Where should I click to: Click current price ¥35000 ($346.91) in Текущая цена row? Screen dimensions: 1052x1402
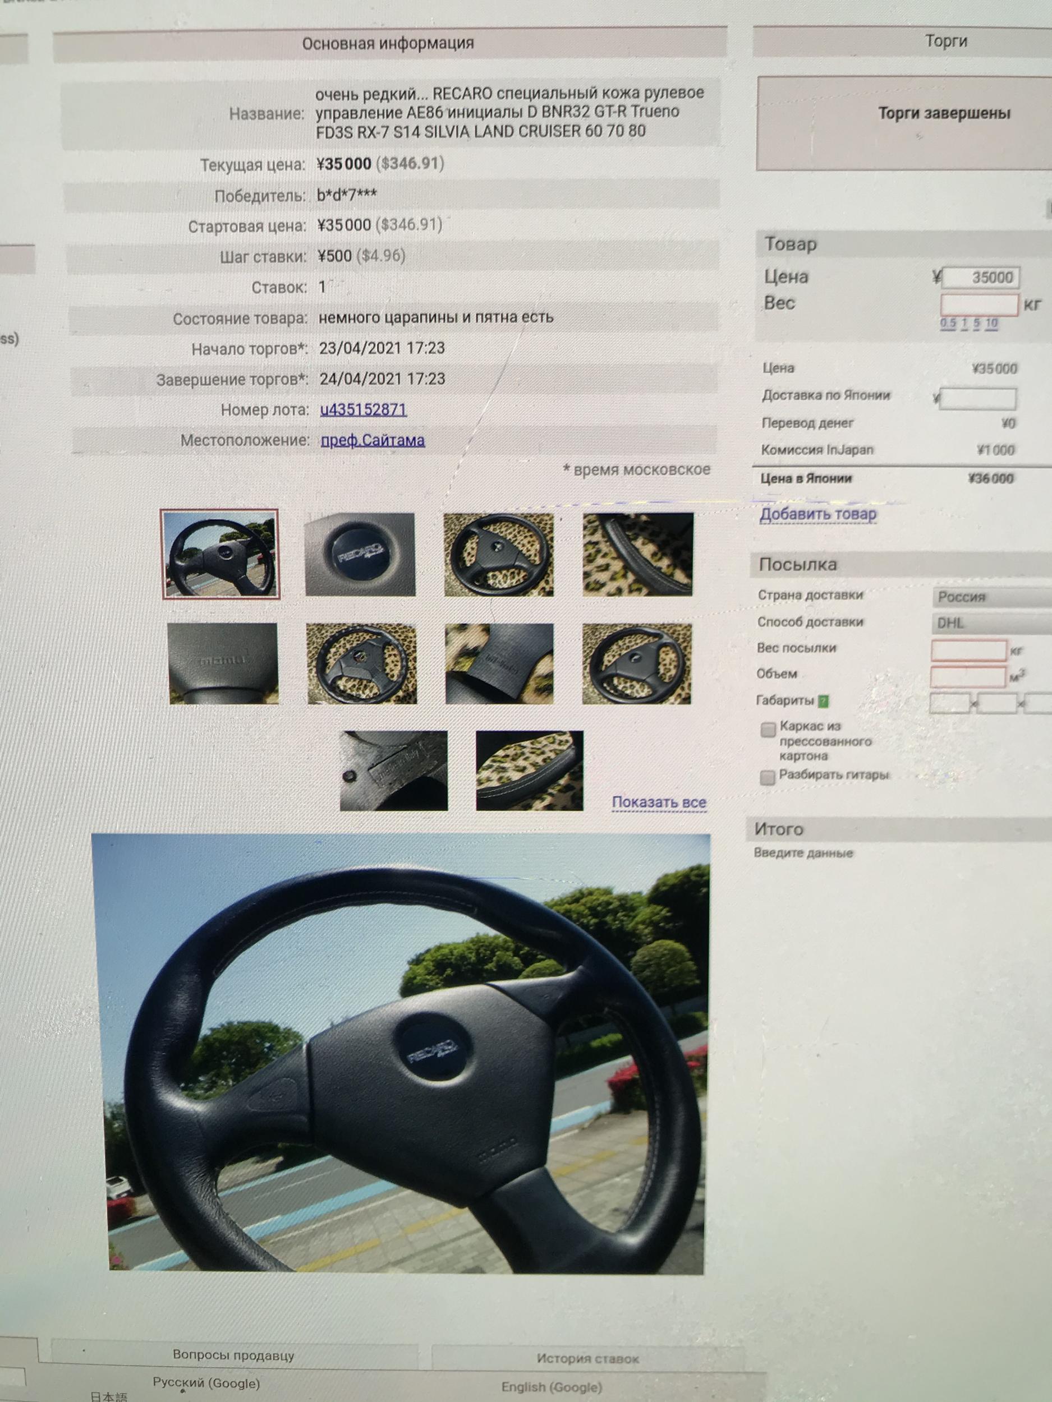coord(380,164)
